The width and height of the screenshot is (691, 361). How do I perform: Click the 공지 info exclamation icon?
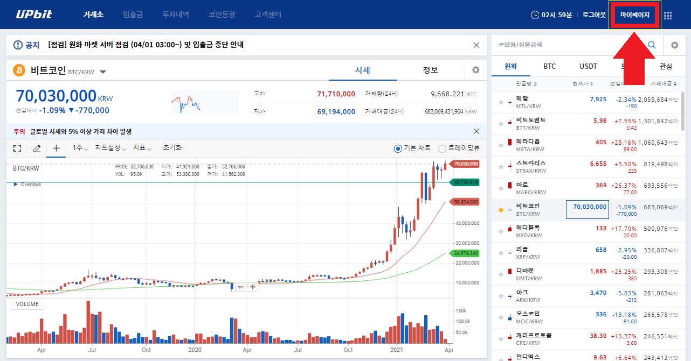coord(18,45)
